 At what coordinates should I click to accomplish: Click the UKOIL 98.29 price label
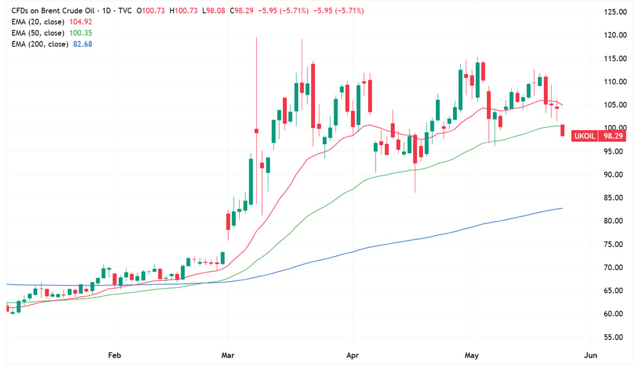598,136
